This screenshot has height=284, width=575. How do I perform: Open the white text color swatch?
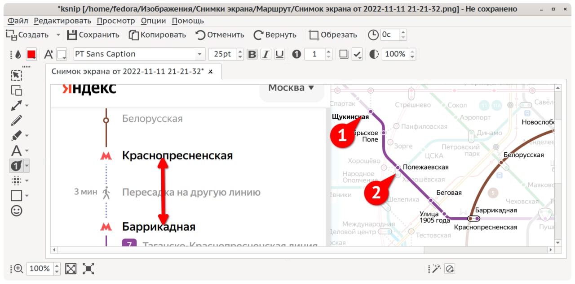pos(62,54)
